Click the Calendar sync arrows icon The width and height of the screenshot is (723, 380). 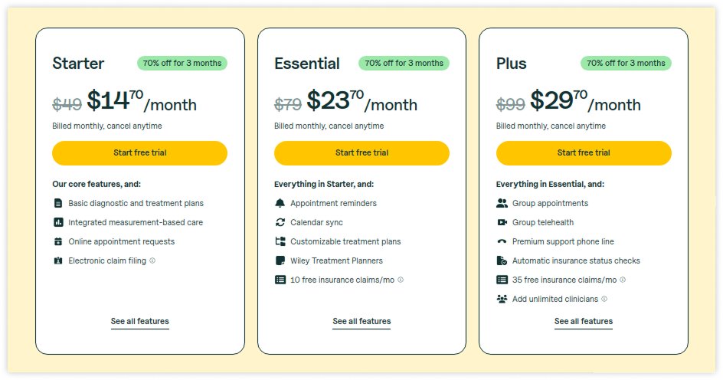point(280,222)
